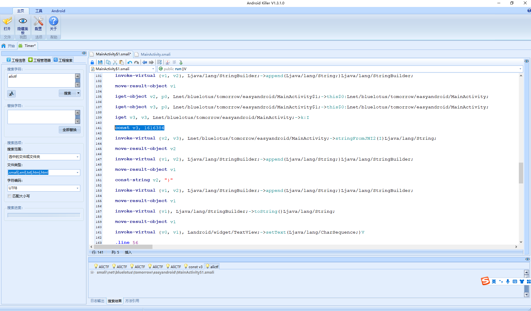Viewport: 531px width, 311px height.
Task: Expand the smali MainActivity$1 result tree node
Action: (92, 272)
